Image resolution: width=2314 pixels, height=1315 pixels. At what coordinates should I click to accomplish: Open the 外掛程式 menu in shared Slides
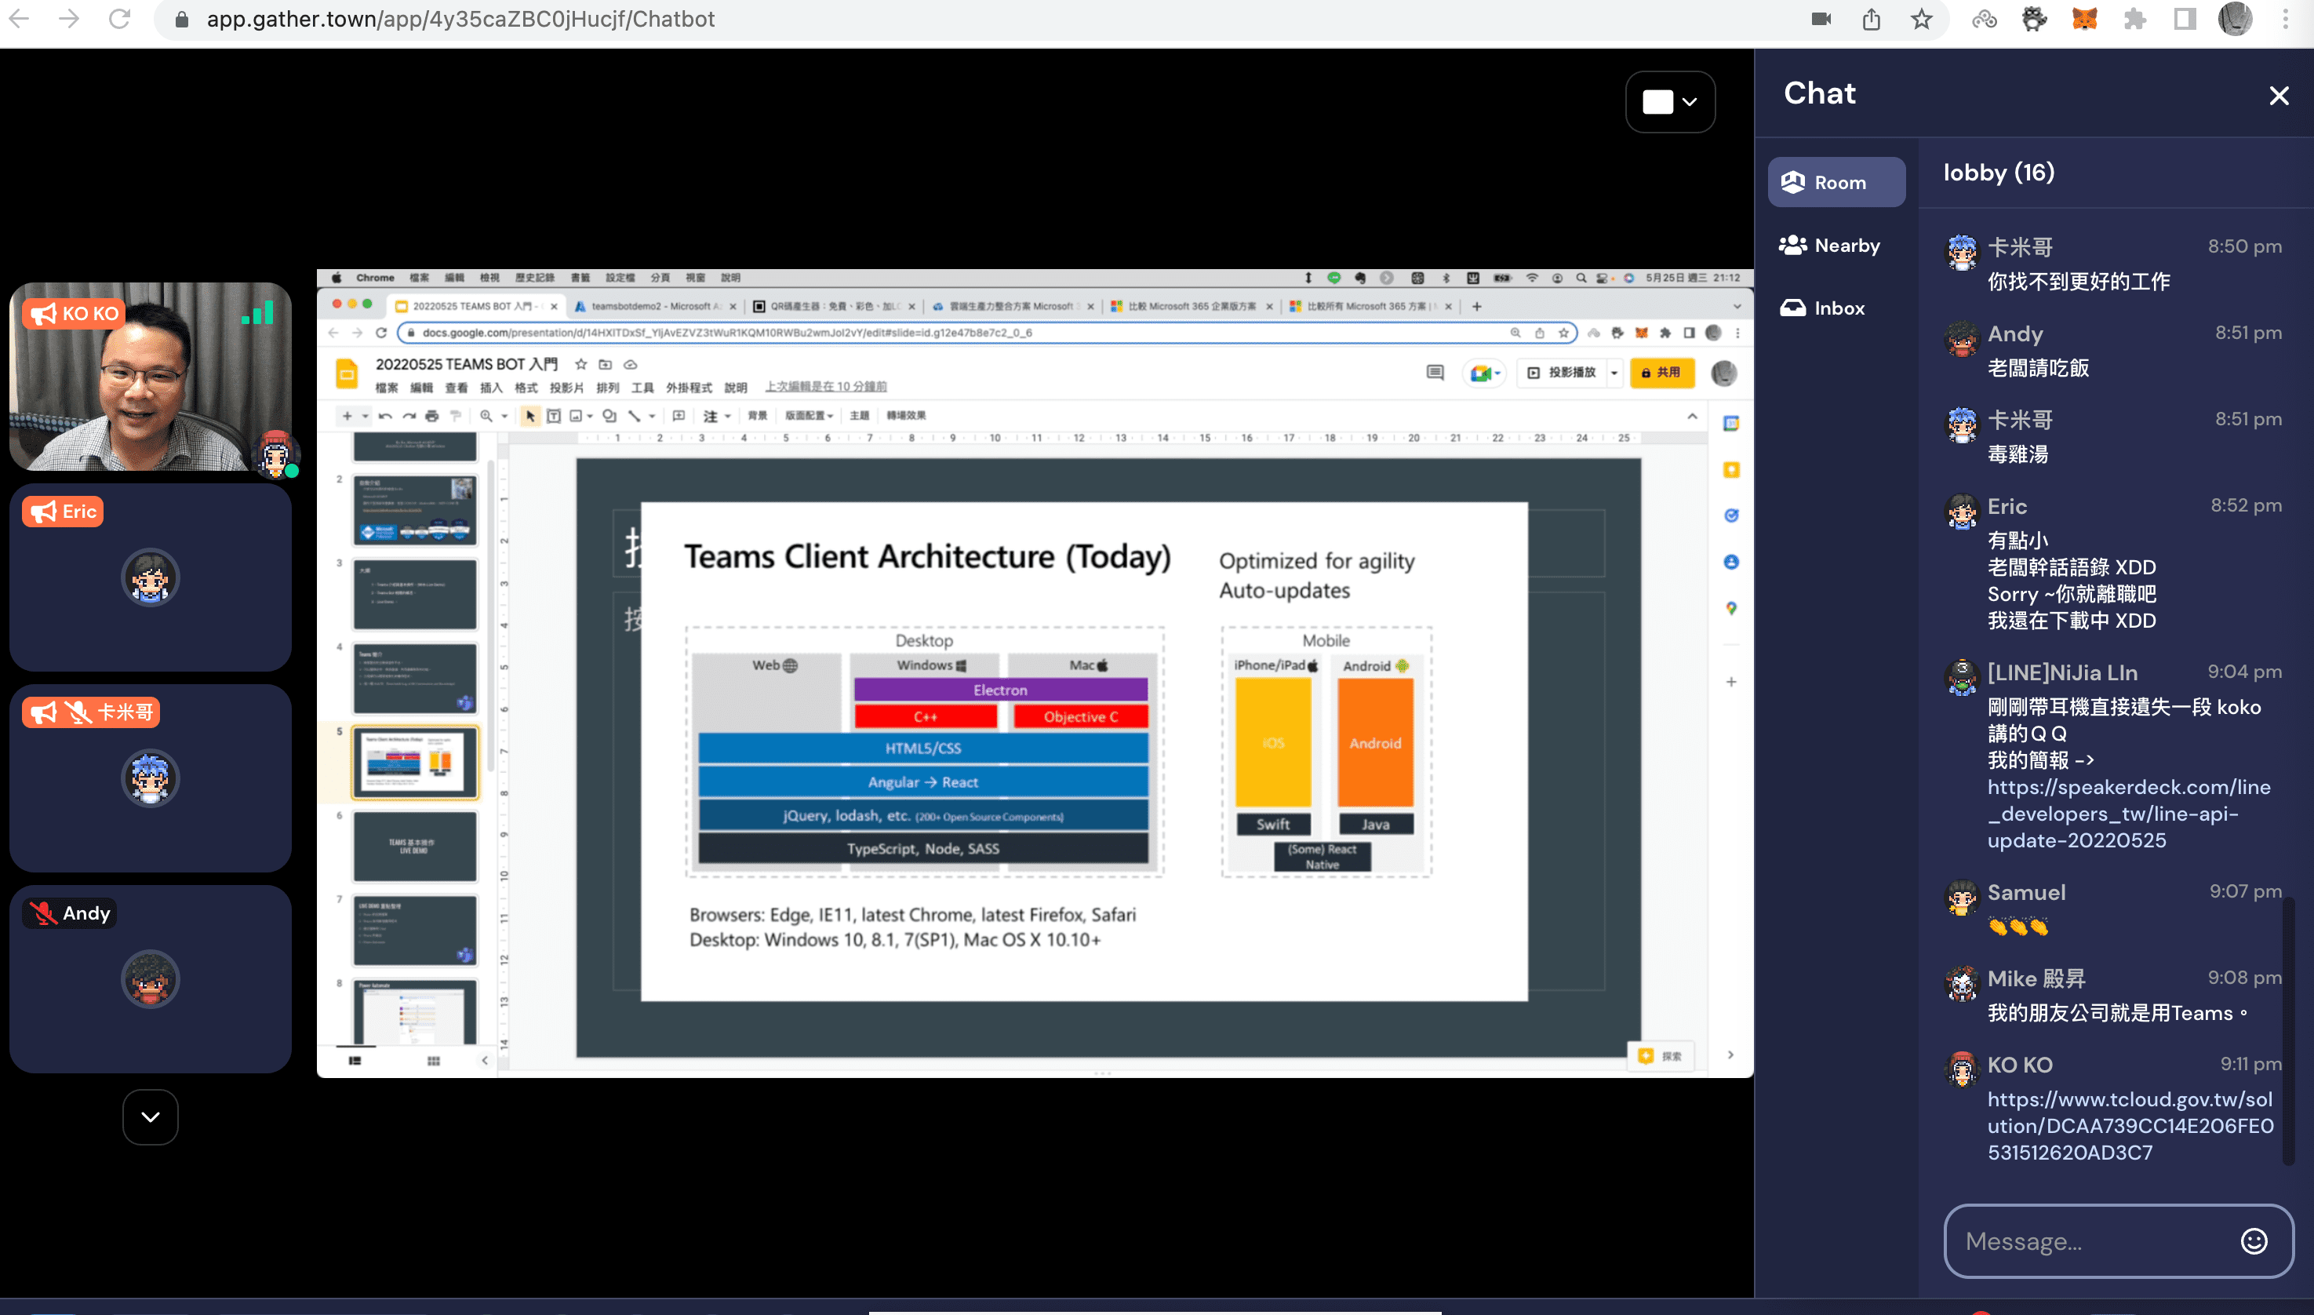tap(689, 388)
